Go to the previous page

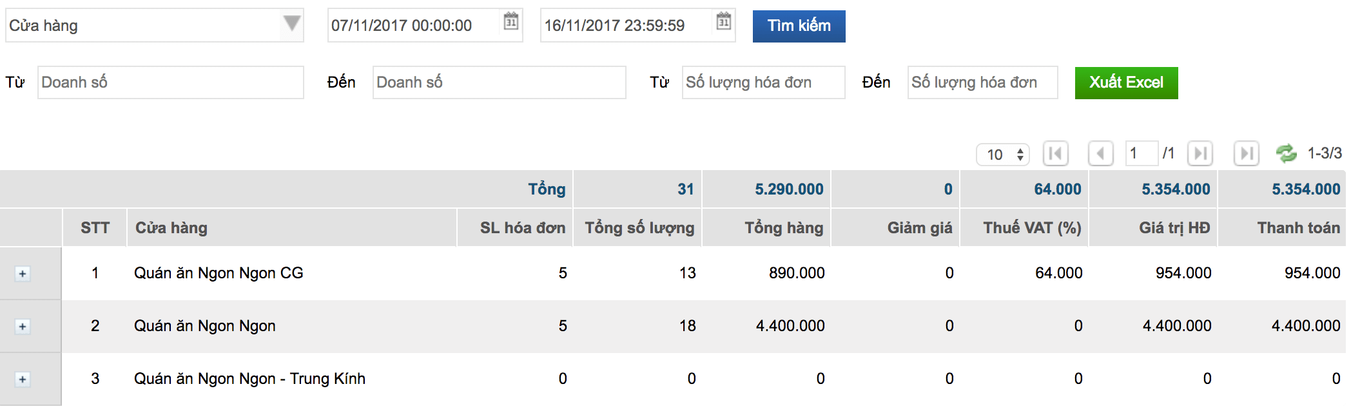pyautogui.click(x=1100, y=153)
